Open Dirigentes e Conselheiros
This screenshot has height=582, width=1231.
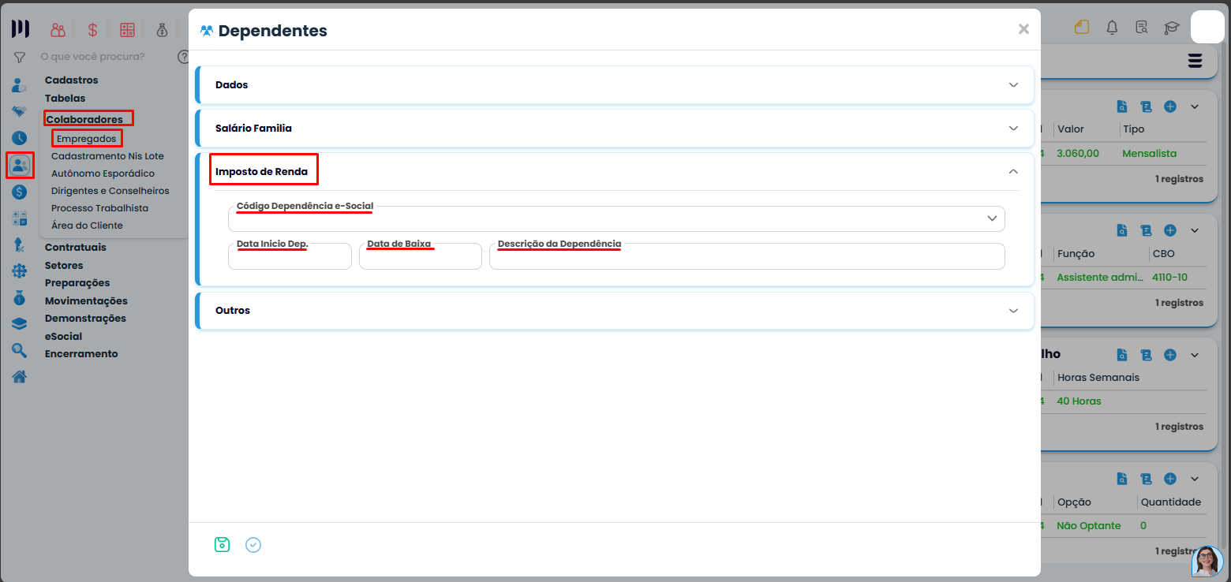click(x=110, y=191)
